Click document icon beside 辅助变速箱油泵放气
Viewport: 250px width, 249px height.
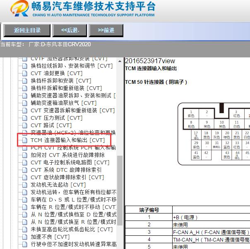point(25,103)
